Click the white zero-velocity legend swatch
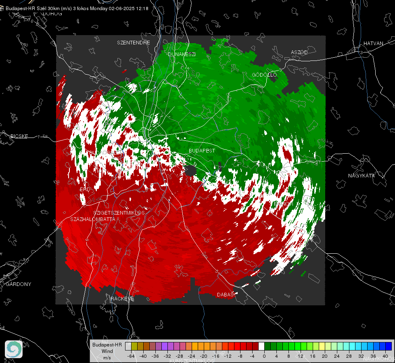 click(x=261, y=346)
